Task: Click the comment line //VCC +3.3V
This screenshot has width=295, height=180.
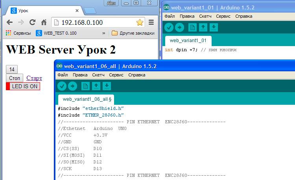Action: pos(83,135)
